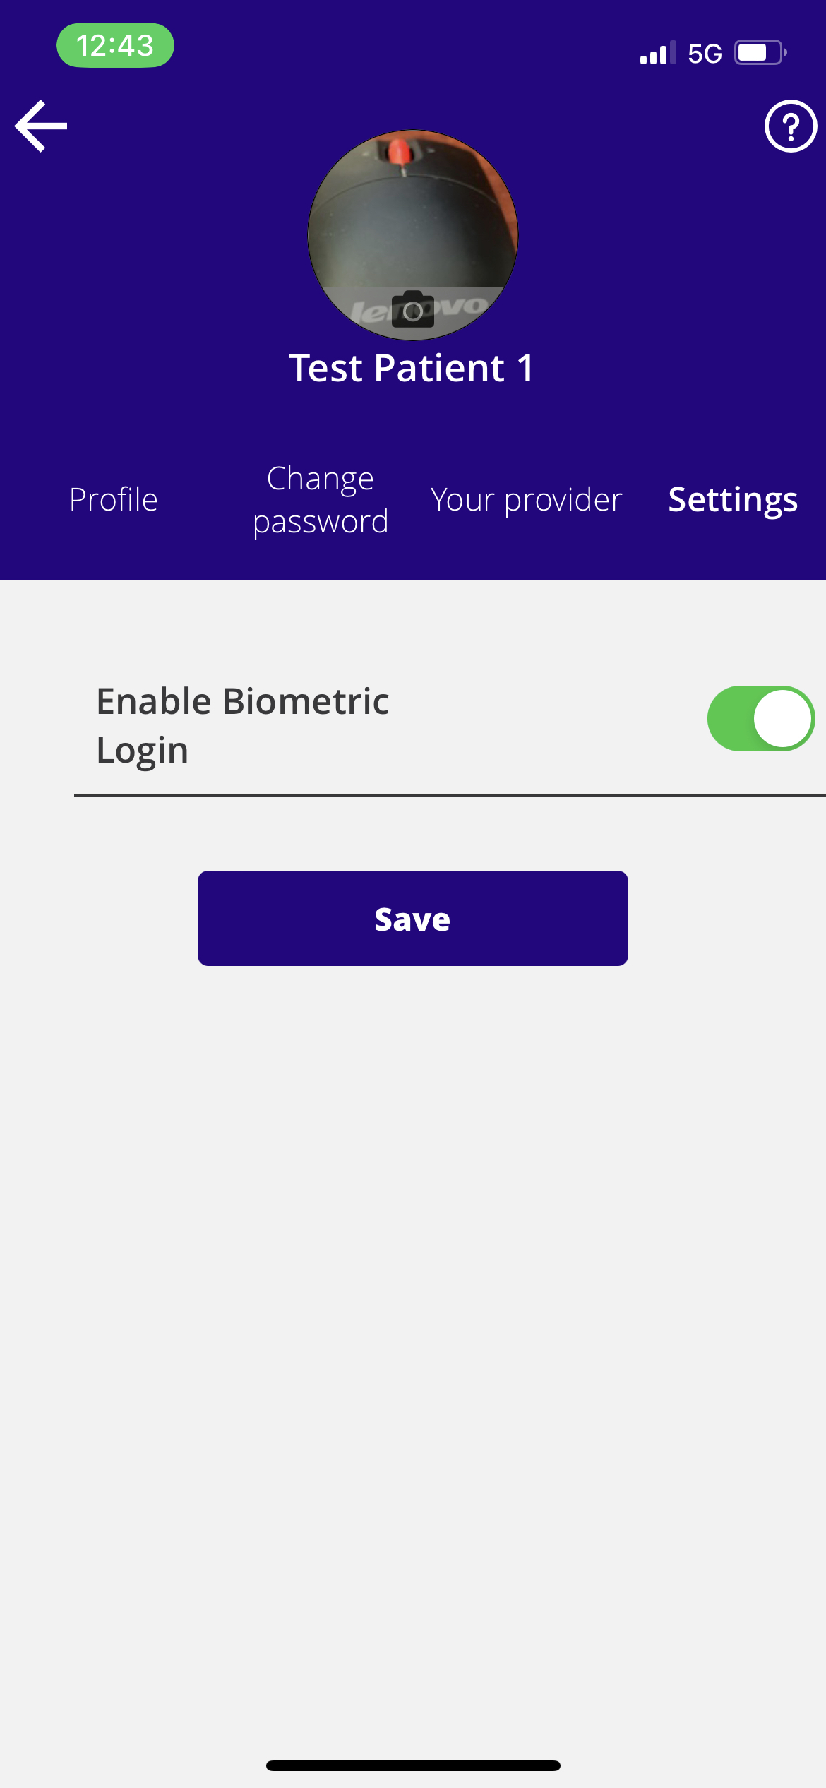This screenshot has width=826, height=1788.
Task: Go back using the arrow icon
Action: click(x=41, y=126)
